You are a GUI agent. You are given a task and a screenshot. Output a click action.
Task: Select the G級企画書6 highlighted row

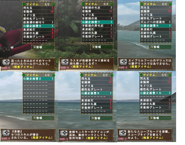tap(156, 26)
